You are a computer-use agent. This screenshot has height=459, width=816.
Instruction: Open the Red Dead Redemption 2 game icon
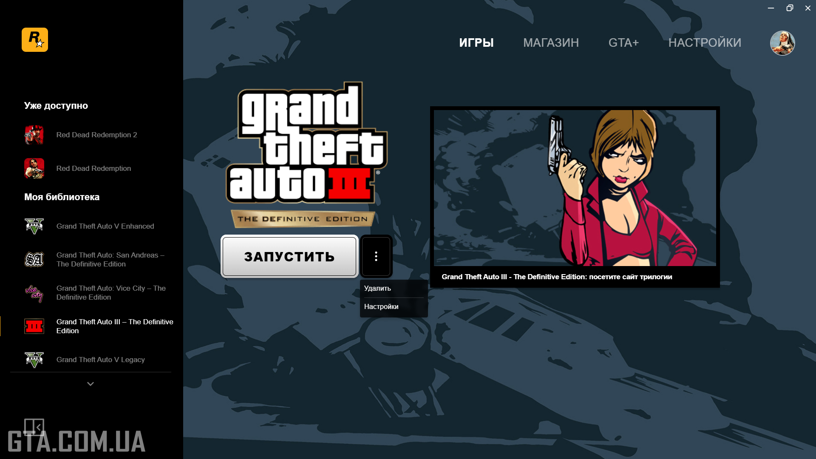click(34, 135)
